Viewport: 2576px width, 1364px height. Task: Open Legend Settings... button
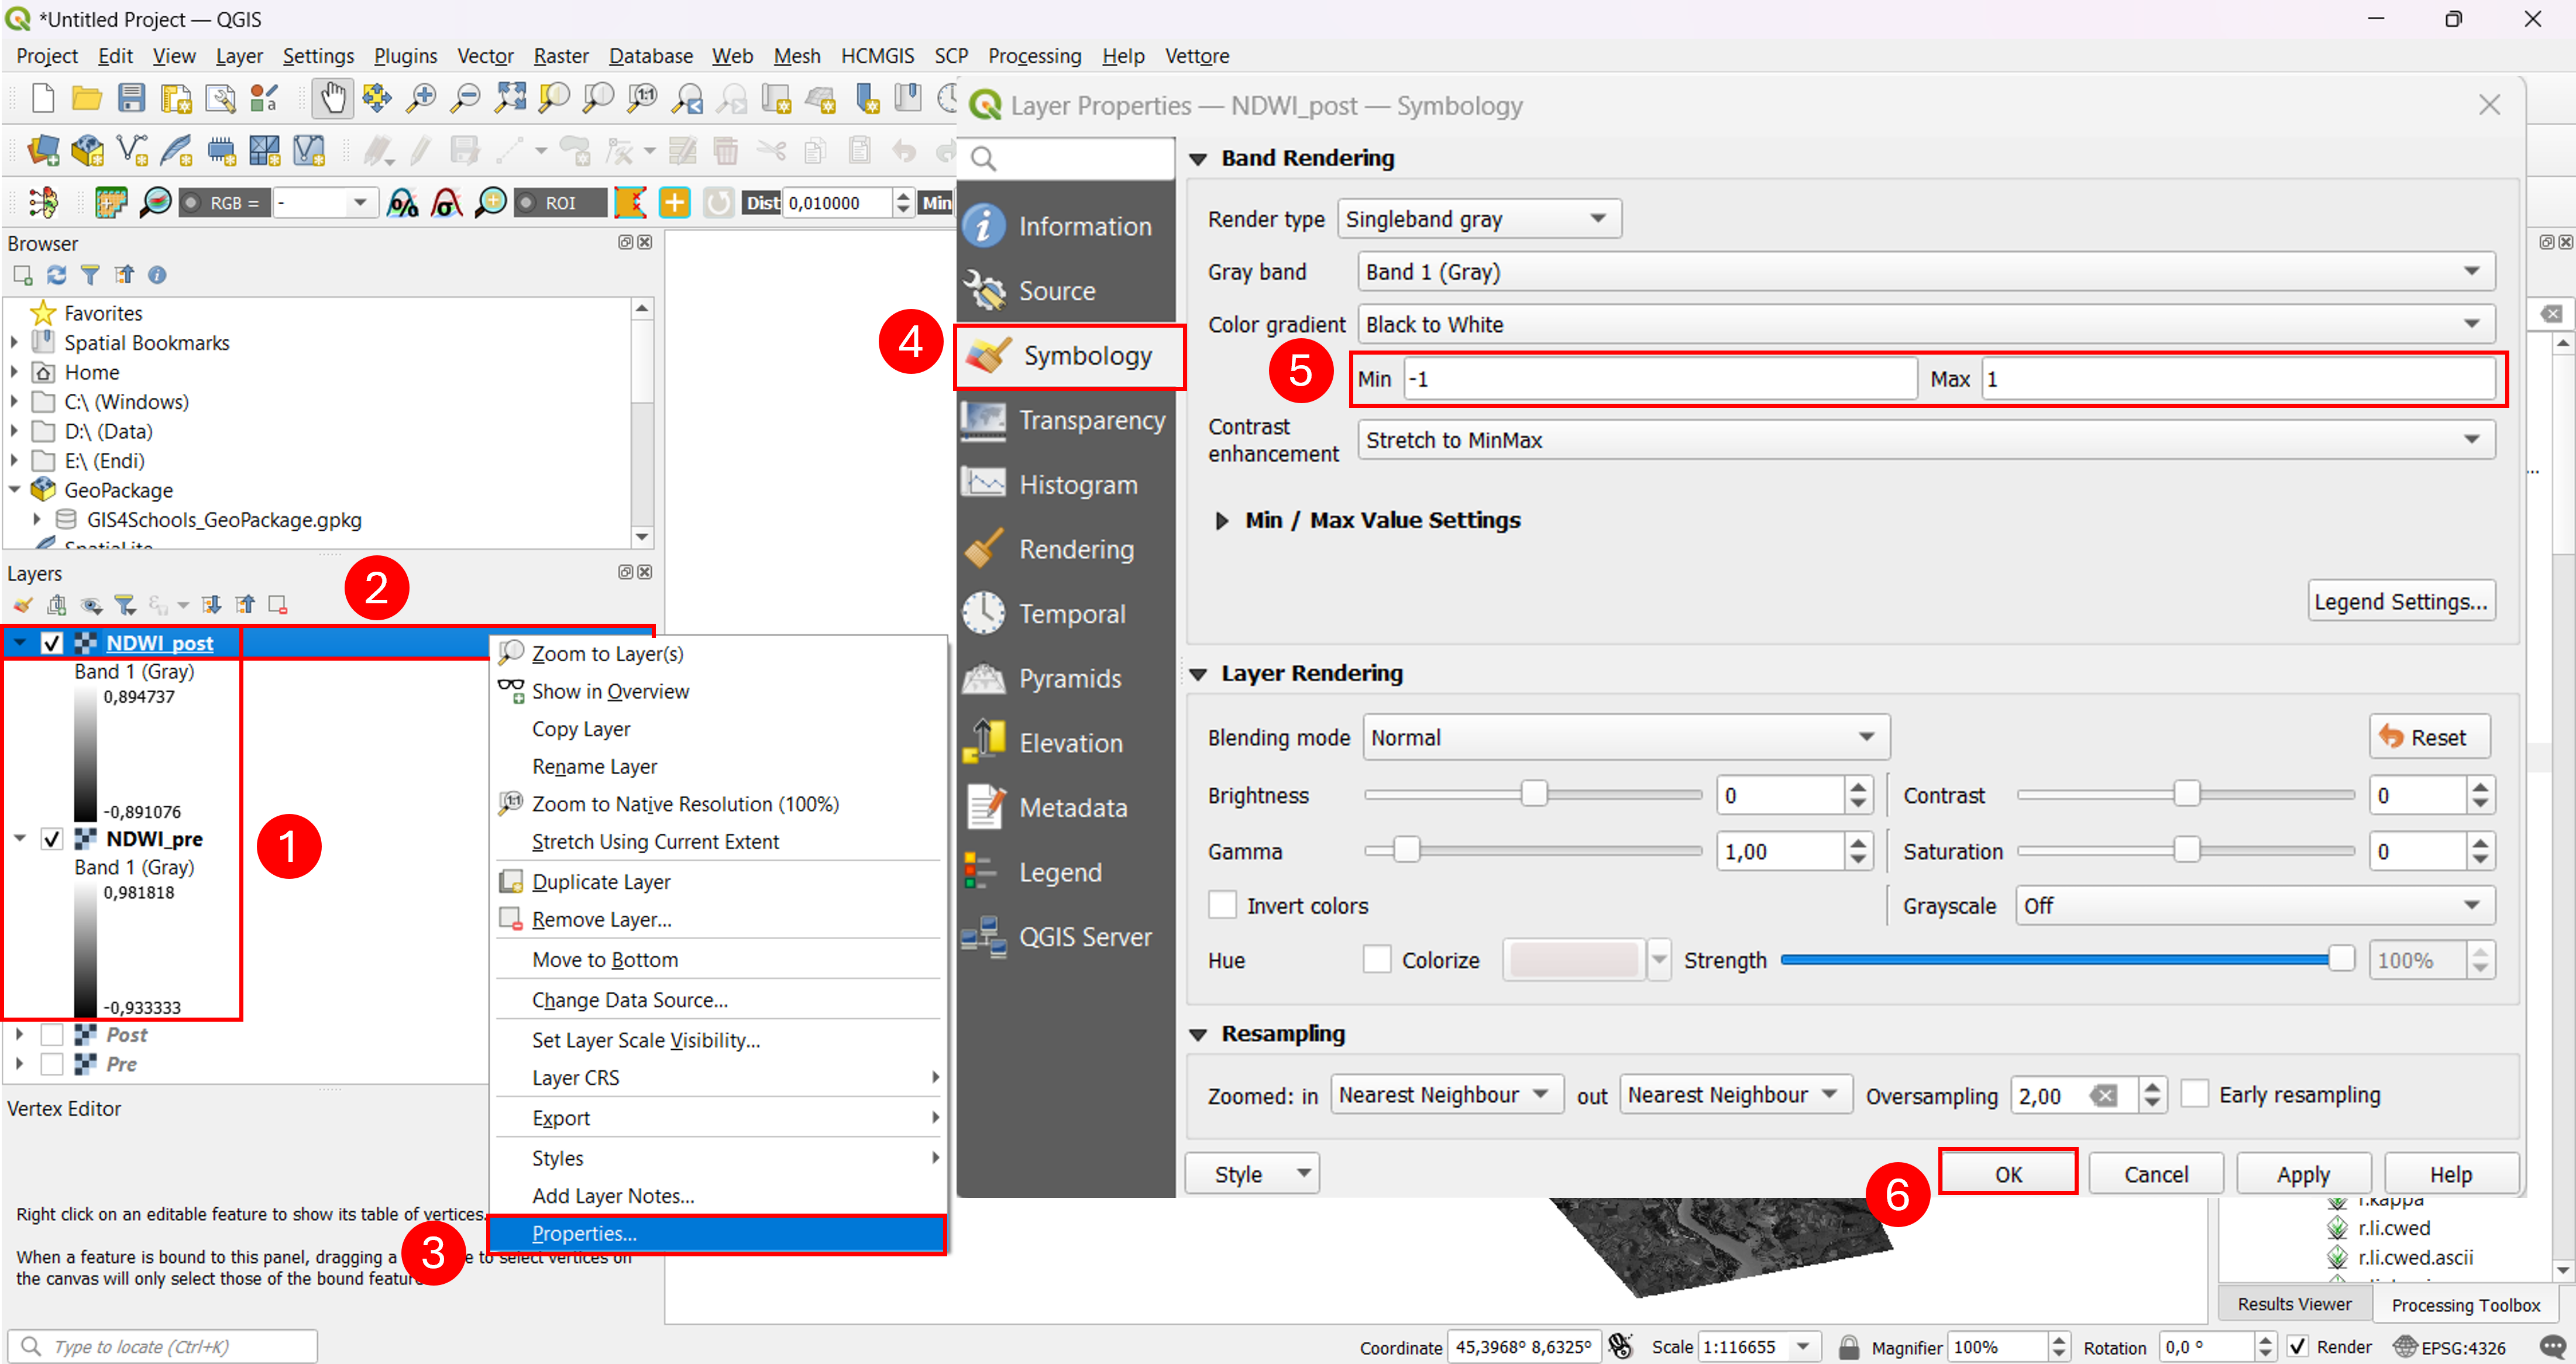tap(2400, 601)
